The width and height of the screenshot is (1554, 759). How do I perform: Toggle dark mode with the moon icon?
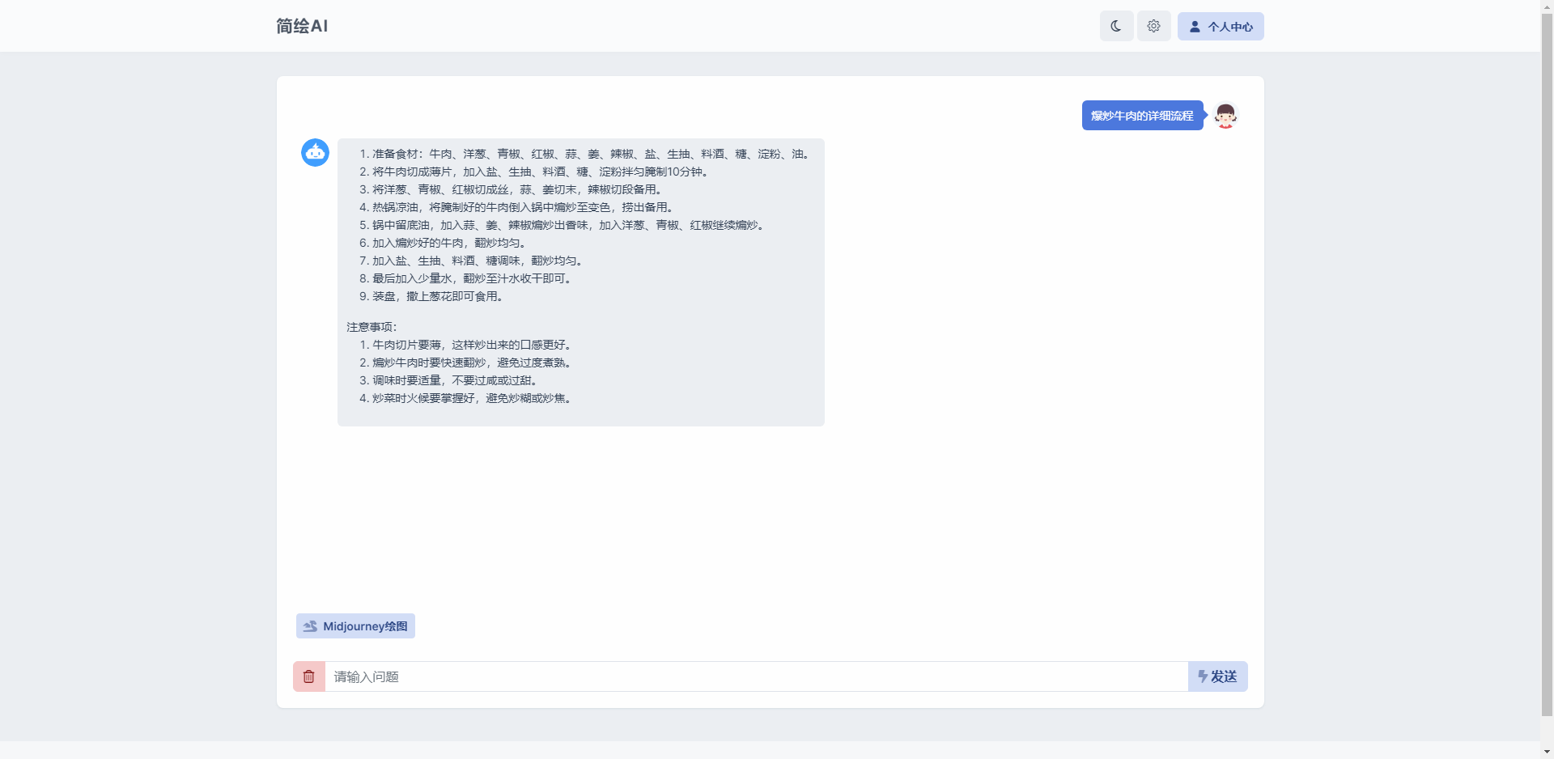(x=1116, y=26)
